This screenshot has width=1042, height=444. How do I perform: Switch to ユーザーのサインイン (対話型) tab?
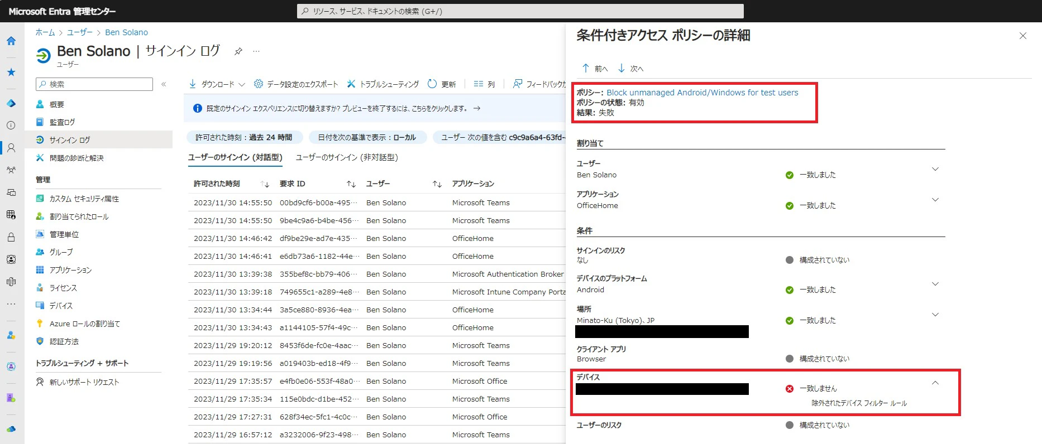click(x=235, y=158)
